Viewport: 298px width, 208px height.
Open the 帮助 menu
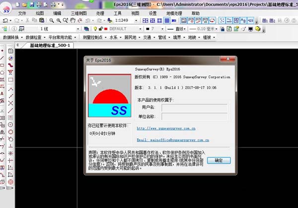pos(195,13)
